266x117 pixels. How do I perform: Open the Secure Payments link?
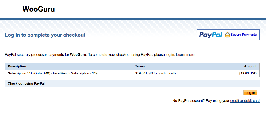[243, 35]
